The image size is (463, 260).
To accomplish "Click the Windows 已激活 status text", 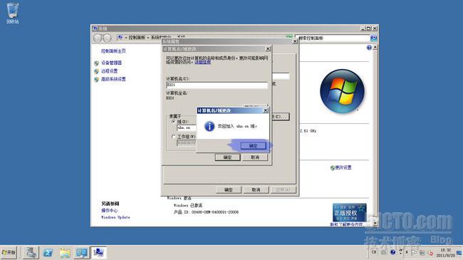I will (x=188, y=205).
